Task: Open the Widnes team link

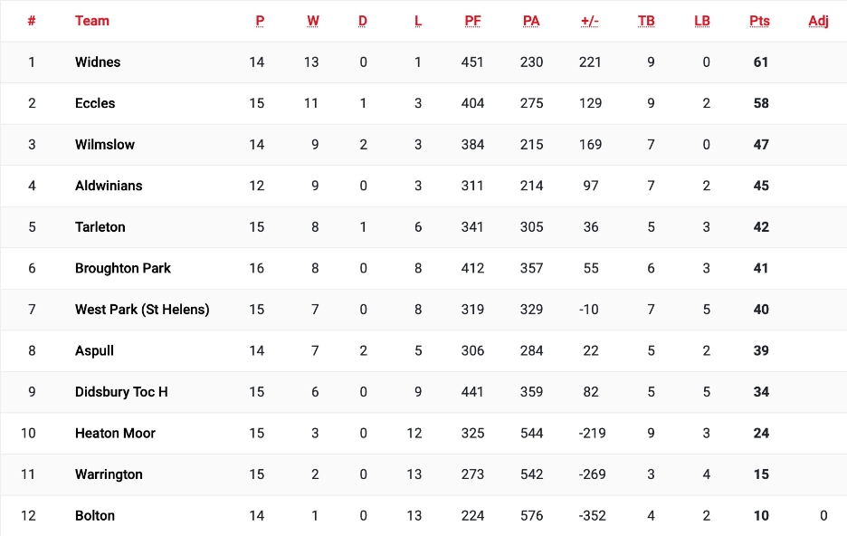Action: [x=98, y=62]
